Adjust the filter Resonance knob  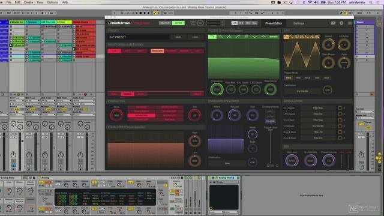pyautogui.click(x=271, y=89)
